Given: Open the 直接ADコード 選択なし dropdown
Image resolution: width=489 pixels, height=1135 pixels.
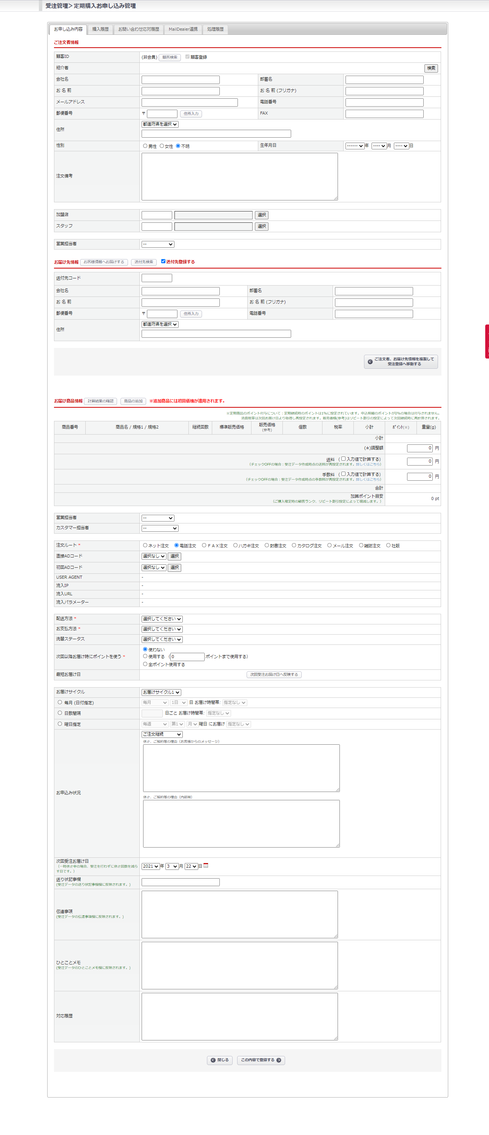Looking at the screenshot, I should point(154,556).
